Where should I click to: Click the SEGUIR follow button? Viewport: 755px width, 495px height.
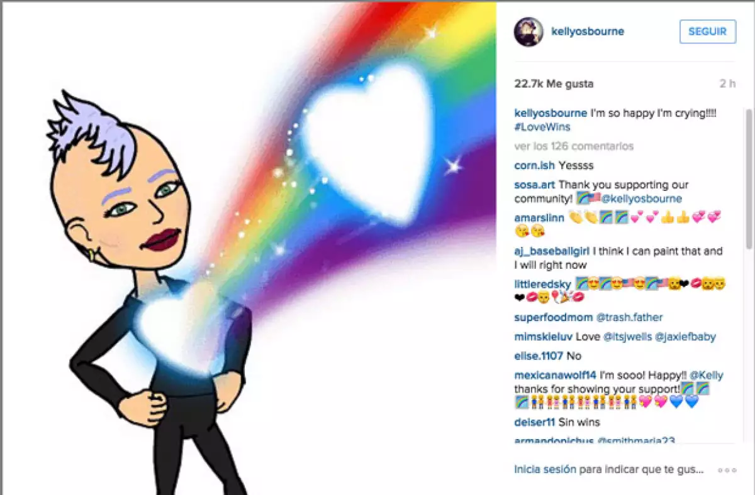coord(708,31)
